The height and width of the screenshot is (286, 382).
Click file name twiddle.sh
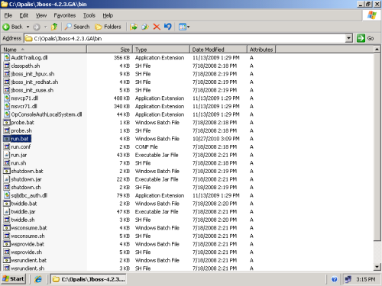[23, 220]
